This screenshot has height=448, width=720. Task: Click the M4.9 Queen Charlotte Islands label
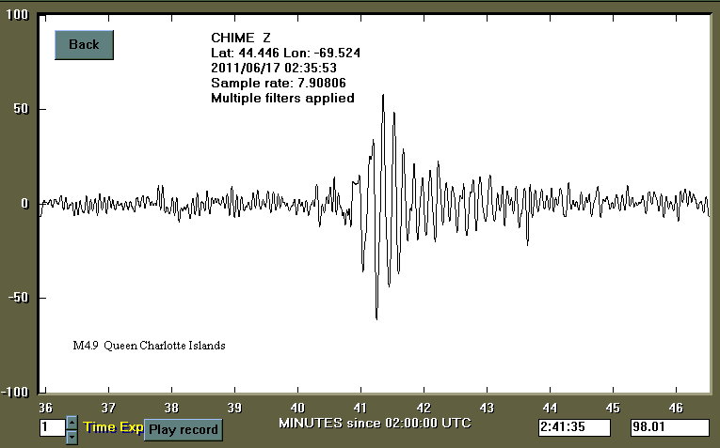pos(149,346)
